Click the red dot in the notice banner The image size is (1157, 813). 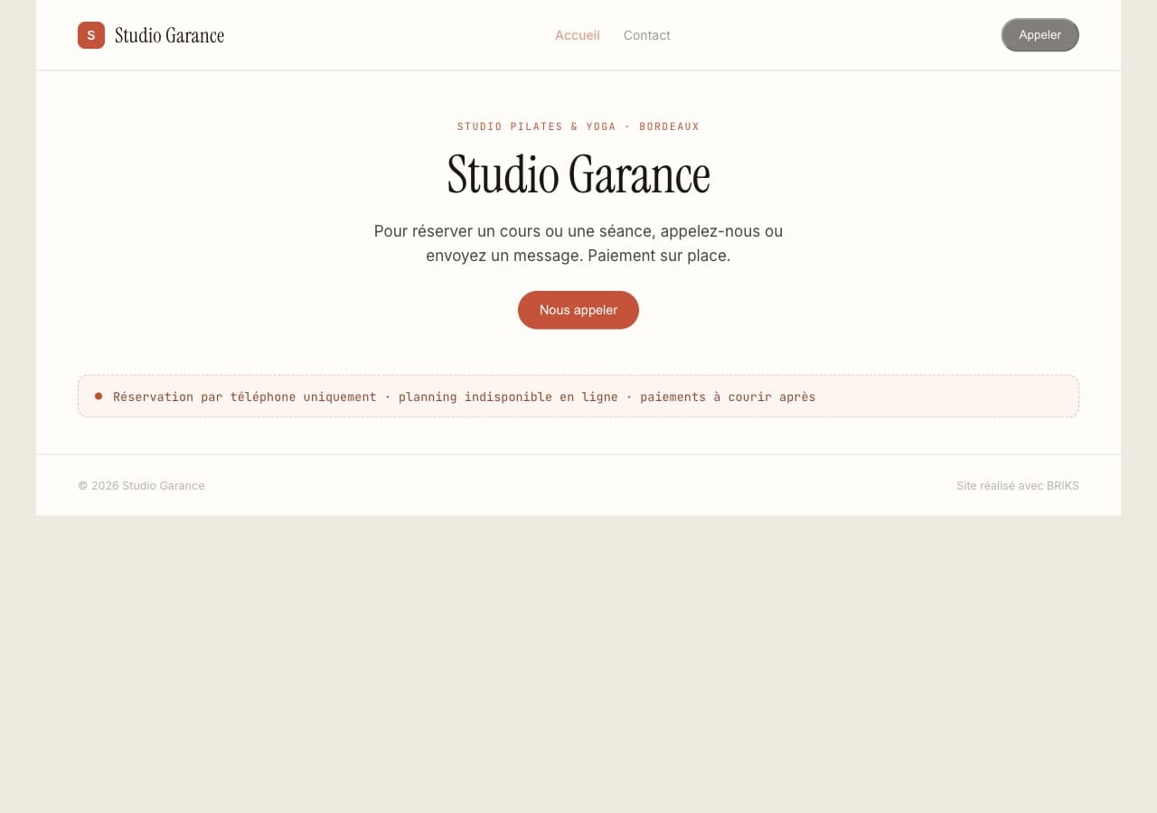pos(99,396)
